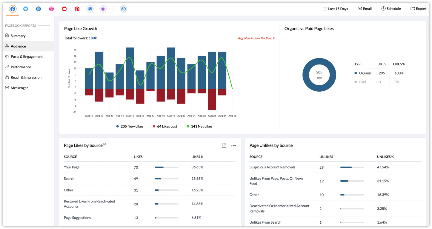Toggle the Net Likes legend series

pos(199,126)
